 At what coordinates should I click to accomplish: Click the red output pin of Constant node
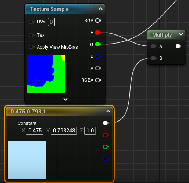[106, 135]
